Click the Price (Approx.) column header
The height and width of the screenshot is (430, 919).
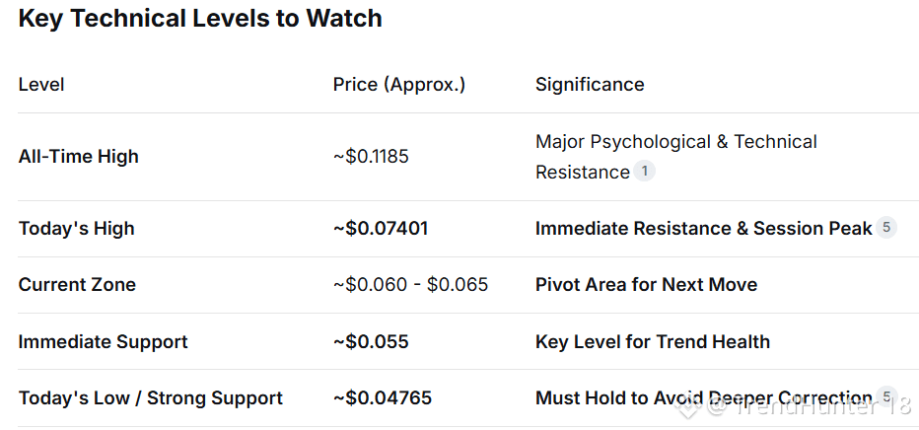[399, 85]
